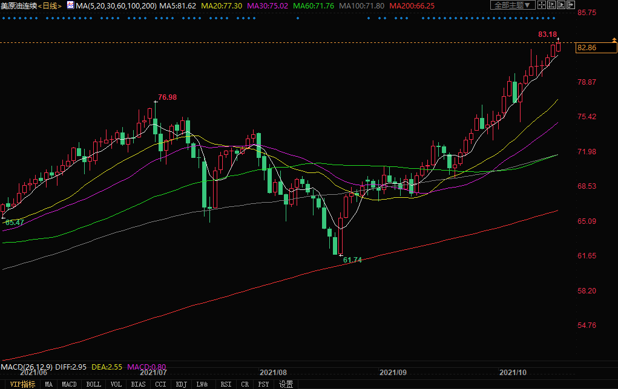Click the orange arrow above price 82.86
The height and width of the screenshot is (389, 618).
coord(614,40)
